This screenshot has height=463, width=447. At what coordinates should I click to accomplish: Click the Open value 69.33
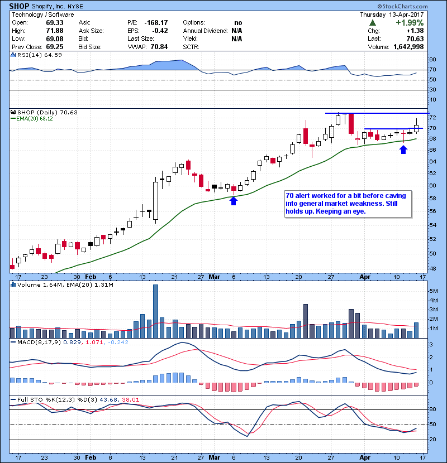[55, 23]
